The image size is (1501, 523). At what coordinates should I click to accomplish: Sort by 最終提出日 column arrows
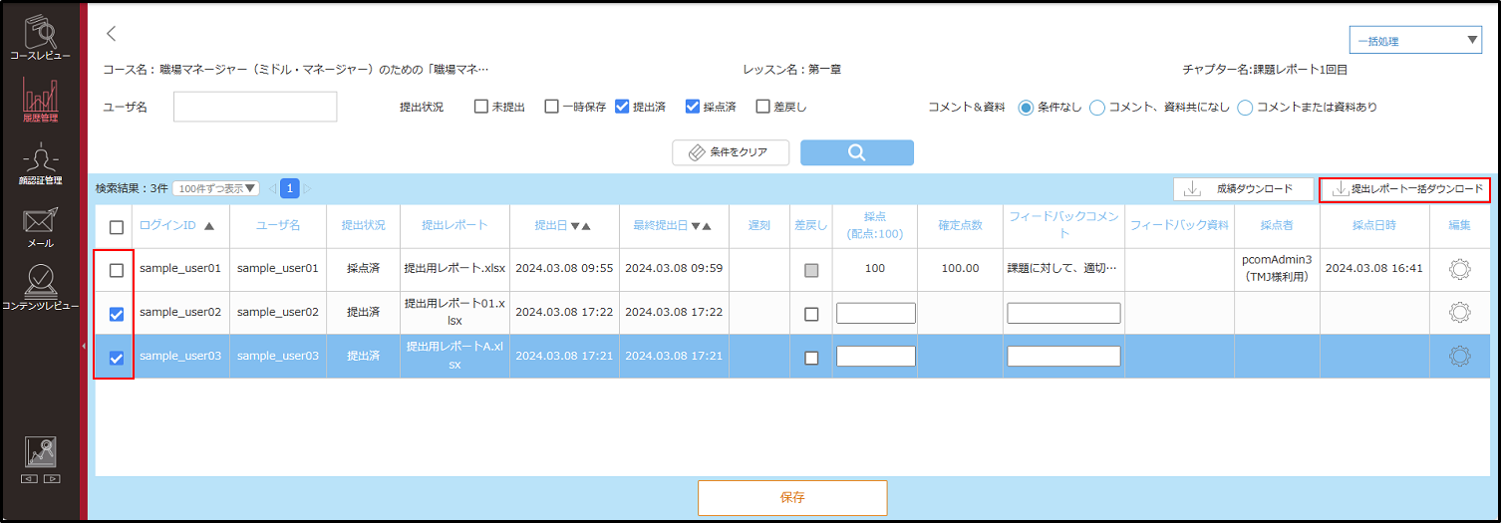tap(701, 226)
